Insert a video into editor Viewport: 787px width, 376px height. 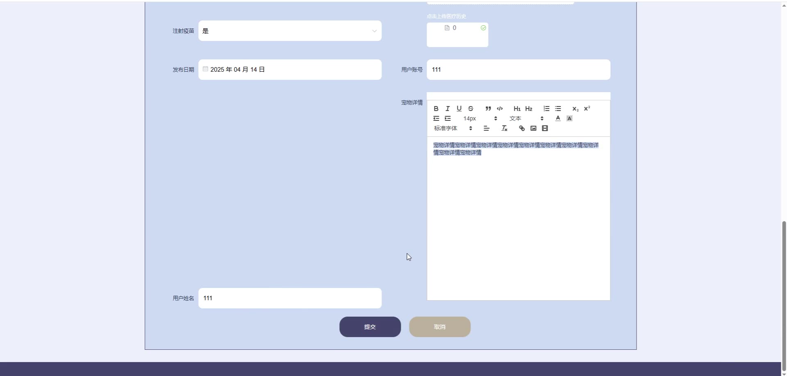coord(545,128)
